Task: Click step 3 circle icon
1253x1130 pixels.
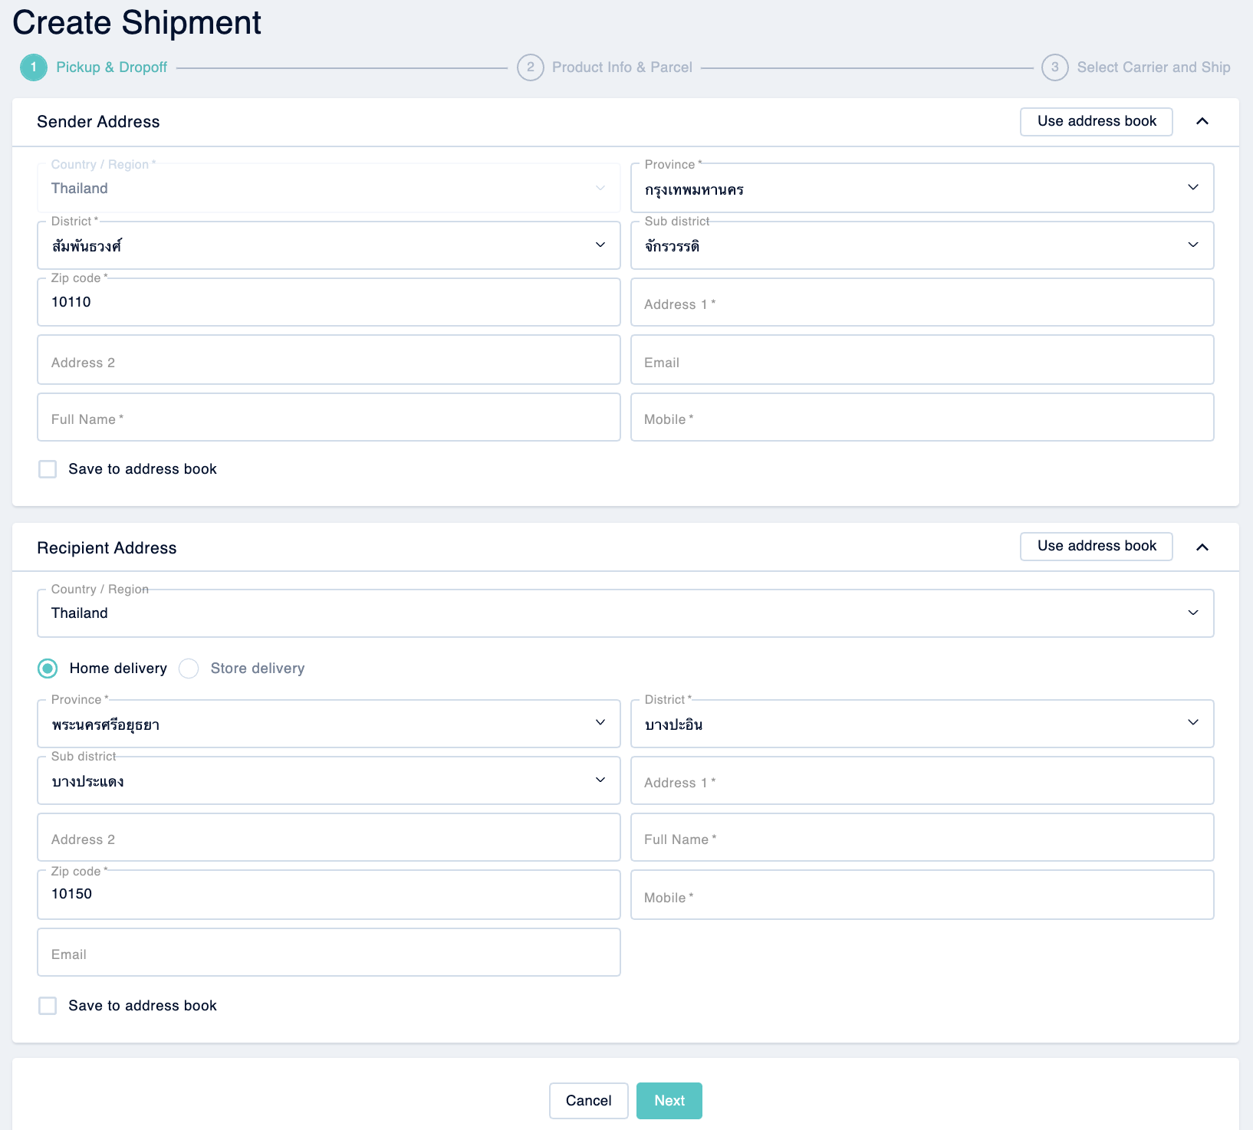Action: point(1054,67)
